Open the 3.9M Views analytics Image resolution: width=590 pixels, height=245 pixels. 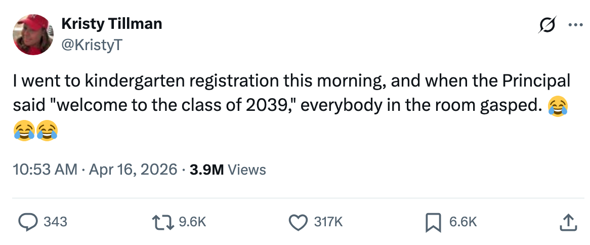227,170
